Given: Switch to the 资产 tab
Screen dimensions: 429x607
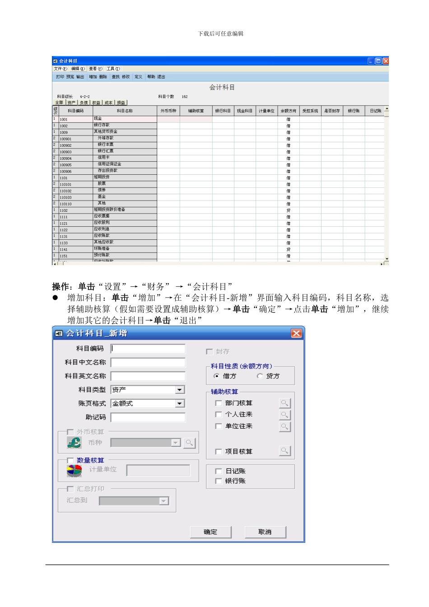Looking at the screenshot, I should (x=71, y=103).
